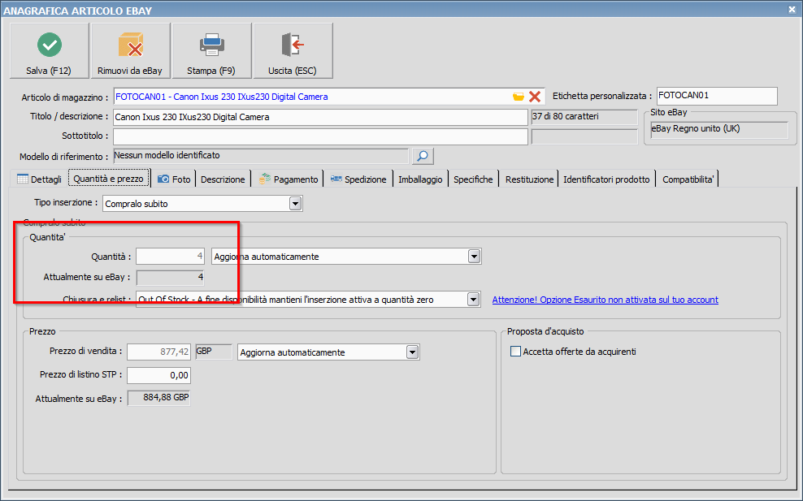The height and width of the screenshot is (501, 803).
Task: Enable Accetta offerte da acquirenti checkbox
Action: (x=516, y=352)
